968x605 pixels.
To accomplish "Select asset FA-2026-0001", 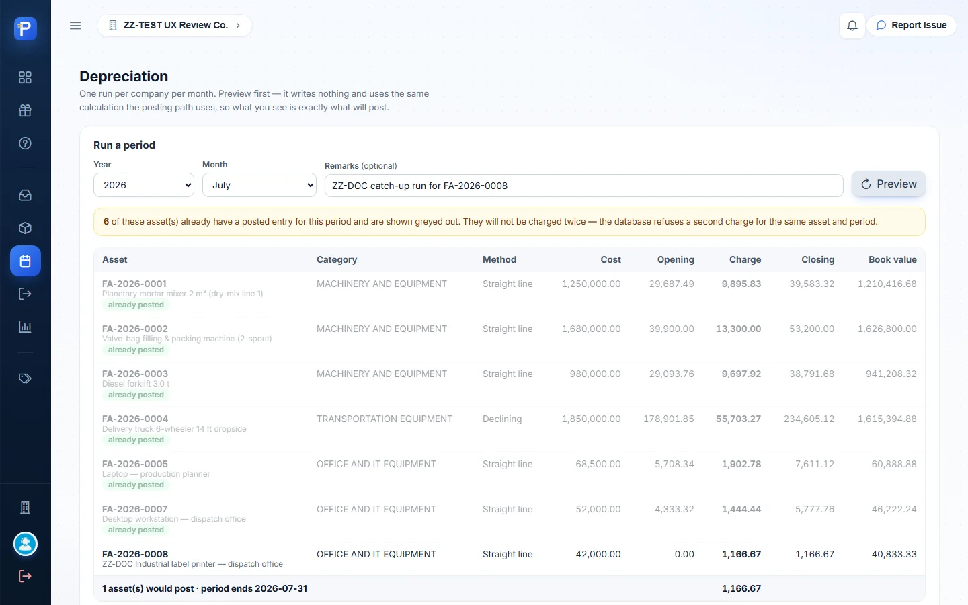I will [134, 284].
